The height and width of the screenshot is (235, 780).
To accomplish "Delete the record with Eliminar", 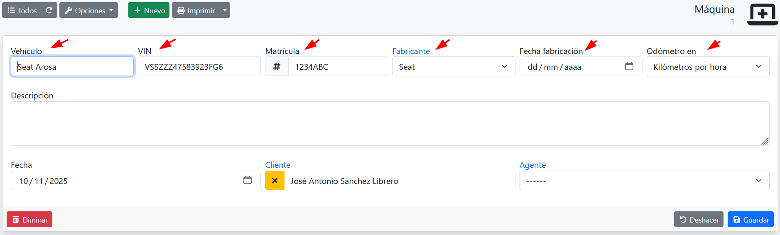I will pos(29,220).
